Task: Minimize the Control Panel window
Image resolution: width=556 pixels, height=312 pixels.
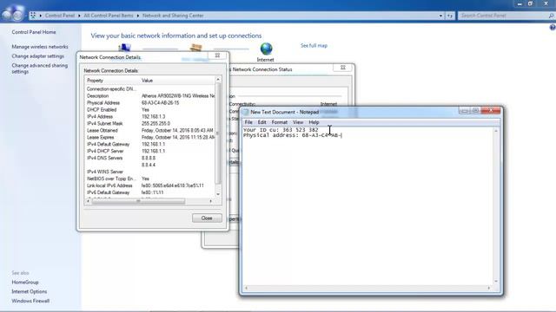Action: pos(520,3)
